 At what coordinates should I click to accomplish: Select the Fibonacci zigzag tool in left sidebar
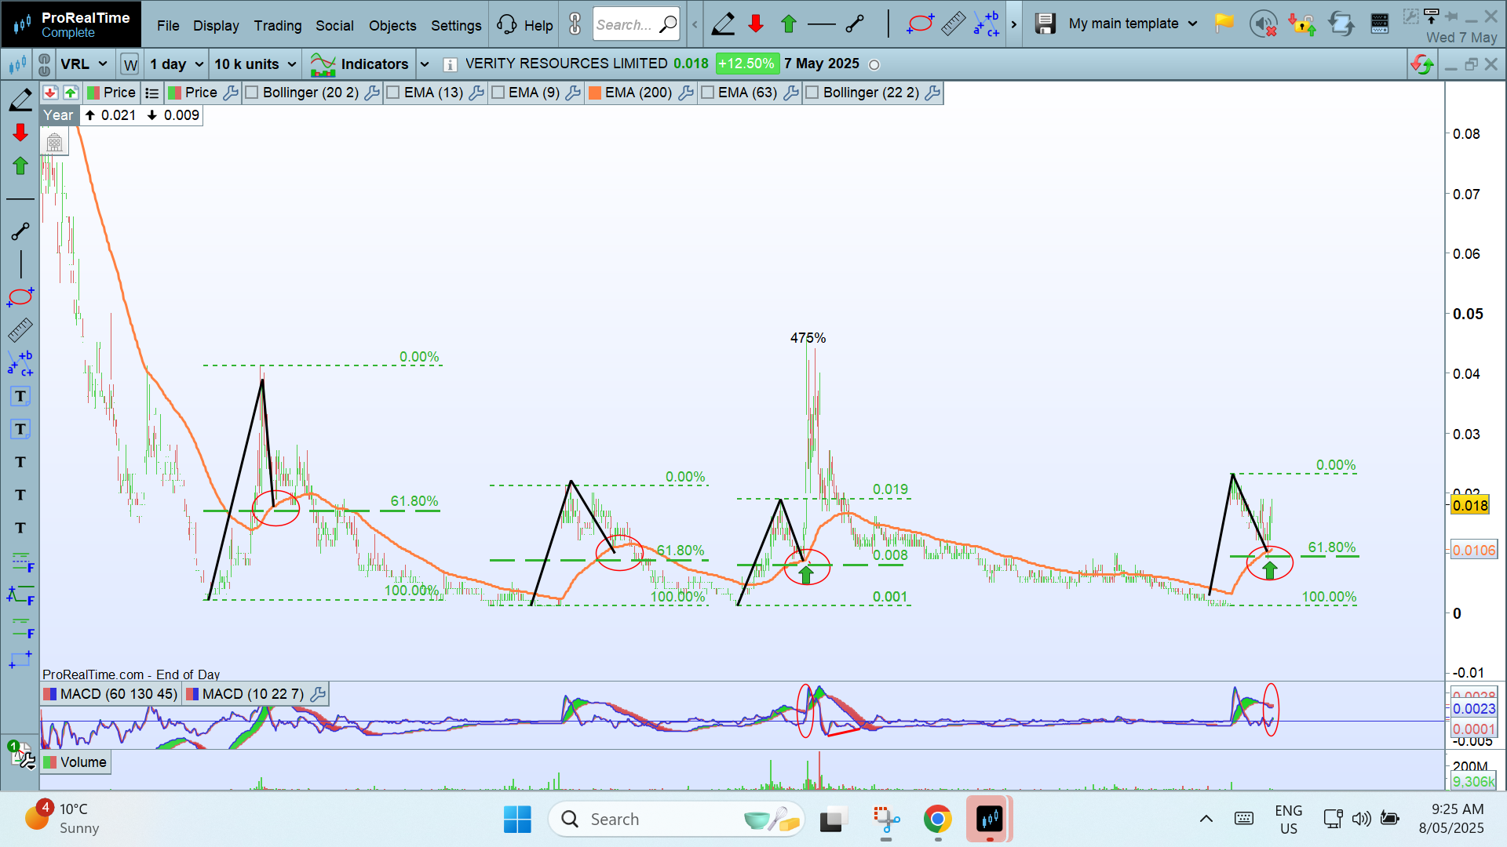tap(20, 594)
